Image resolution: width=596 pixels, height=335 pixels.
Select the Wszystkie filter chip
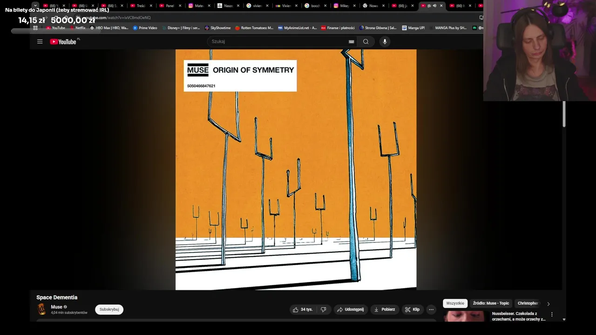coord(455,303)
